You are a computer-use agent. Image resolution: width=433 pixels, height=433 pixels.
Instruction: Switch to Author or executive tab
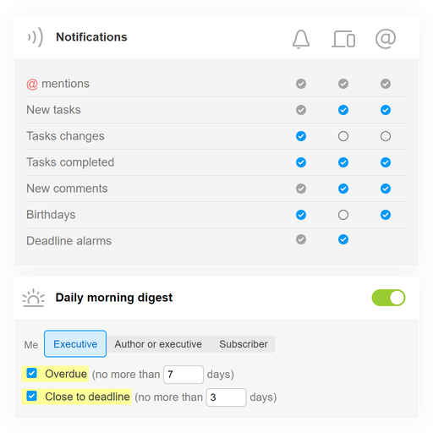(158, 344)
